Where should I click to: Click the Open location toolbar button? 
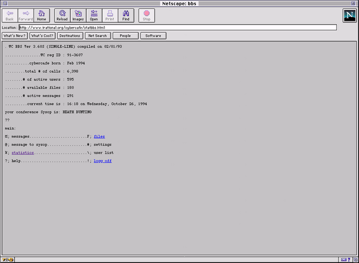click(94, 15)
